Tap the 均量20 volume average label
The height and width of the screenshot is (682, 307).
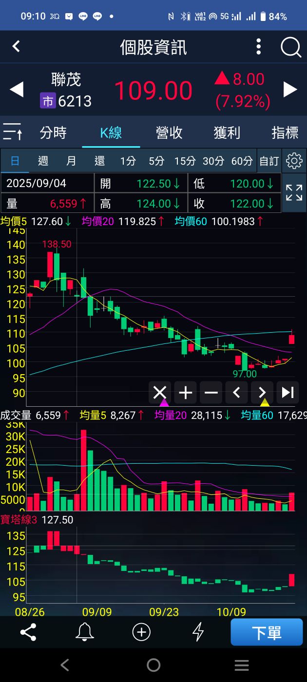[171, 416]
